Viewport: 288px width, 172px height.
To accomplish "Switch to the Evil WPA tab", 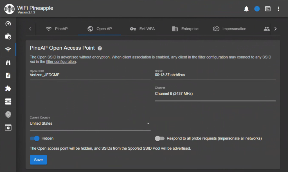I will (142, 29).
